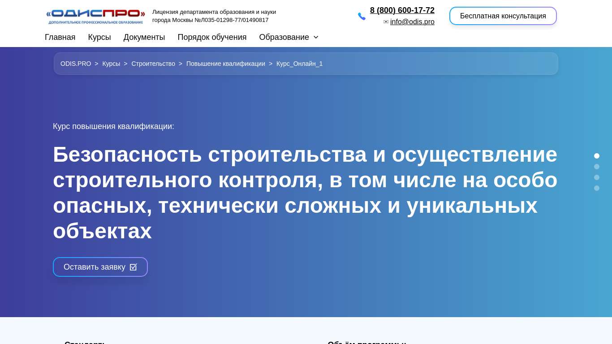This screenshot has width=612, height=344.
Task: Expand the Образование dropdown menu
Action: pyautogui.click(x=284, y=37)
